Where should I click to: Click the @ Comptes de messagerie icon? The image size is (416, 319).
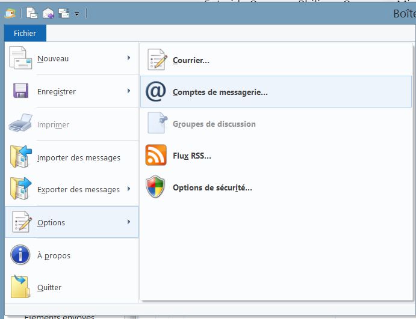coord(156,91)
